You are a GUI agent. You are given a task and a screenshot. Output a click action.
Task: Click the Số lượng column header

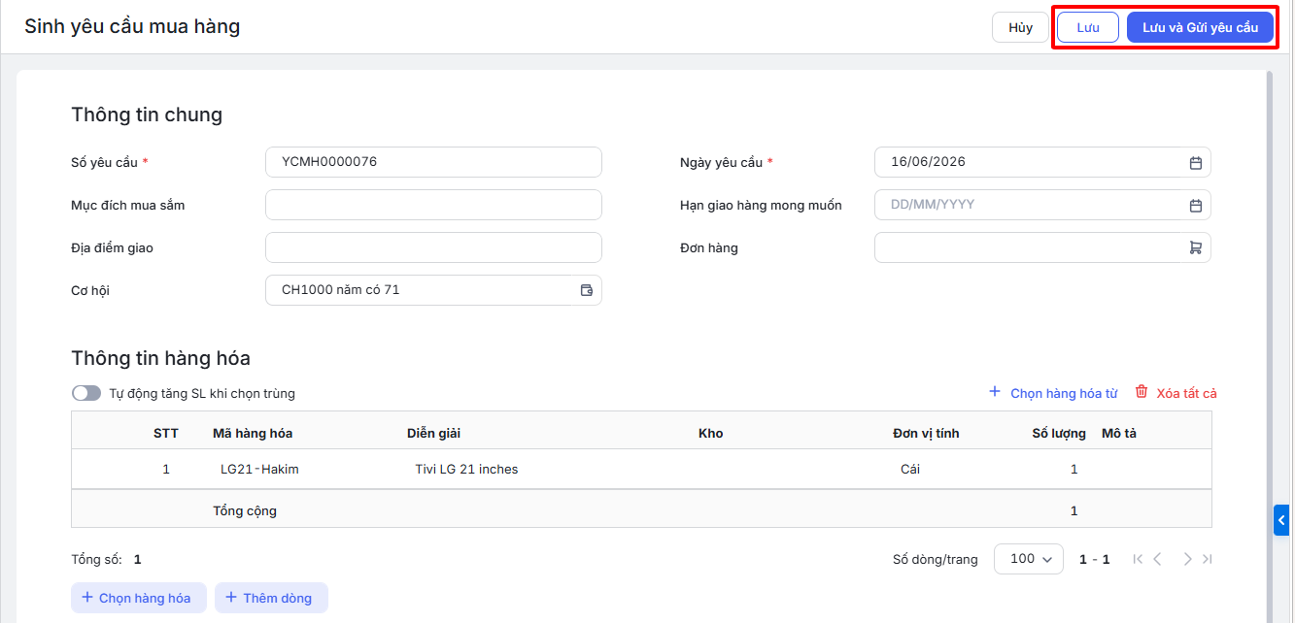[1059, 433]
